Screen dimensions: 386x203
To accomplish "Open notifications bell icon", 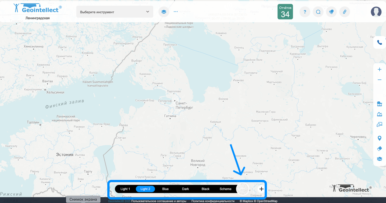I will pyautogui.click(x=331, y=12).
